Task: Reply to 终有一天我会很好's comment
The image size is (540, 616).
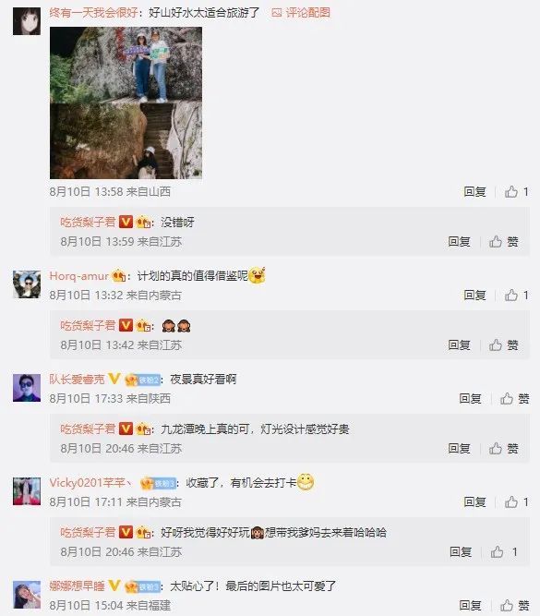Action: click(474, 192)
